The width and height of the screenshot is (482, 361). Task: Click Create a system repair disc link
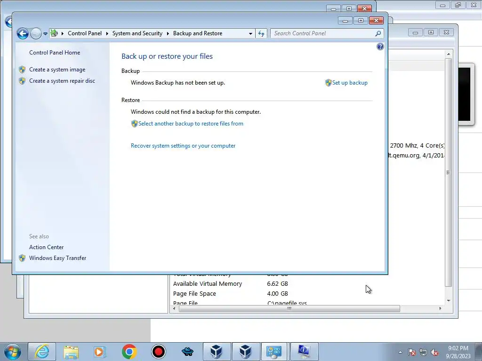[62, 81]
